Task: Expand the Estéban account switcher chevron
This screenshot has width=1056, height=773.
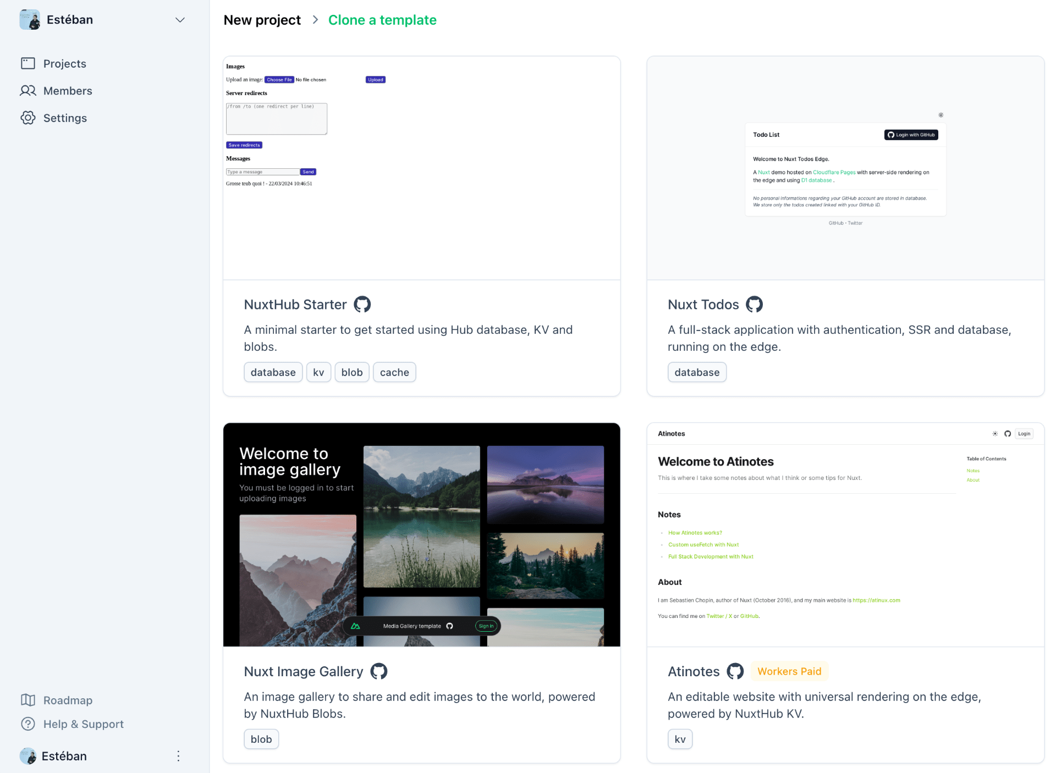Action: click(x=179, y=19)
